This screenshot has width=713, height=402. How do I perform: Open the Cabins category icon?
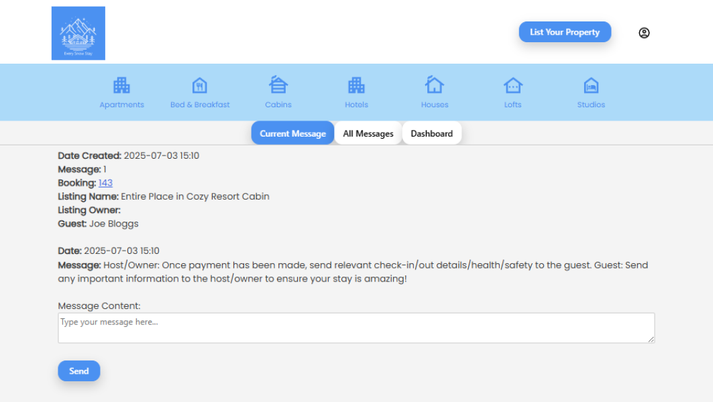278,85
